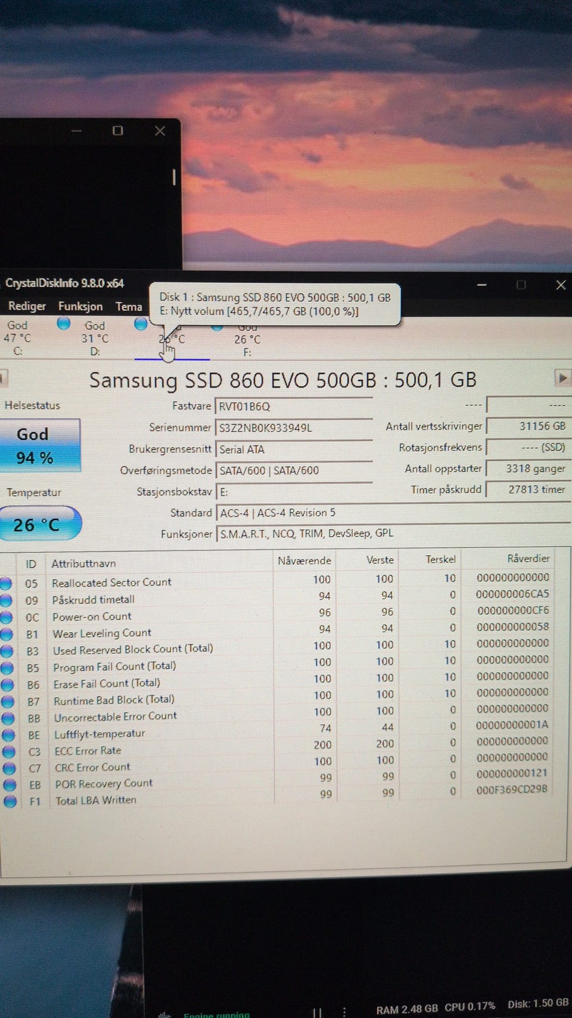Screen dimensions: 572x1018
Task: Click the Stasjonsbokstav field E:
Action: tap(294, 491)
